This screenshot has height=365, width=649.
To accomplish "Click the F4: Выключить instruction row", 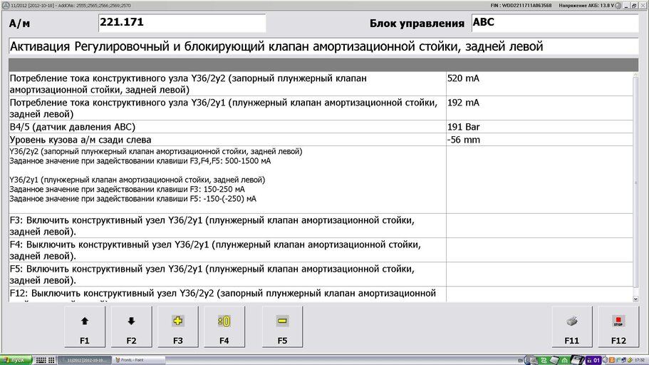I will (x=227, y=250).
